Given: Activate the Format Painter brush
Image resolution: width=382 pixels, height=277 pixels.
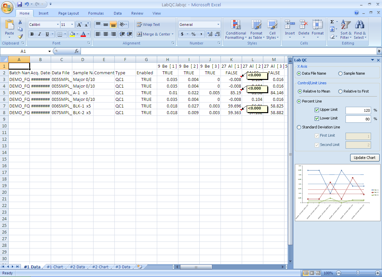Looking at the screenshot, I should (20, 36).
